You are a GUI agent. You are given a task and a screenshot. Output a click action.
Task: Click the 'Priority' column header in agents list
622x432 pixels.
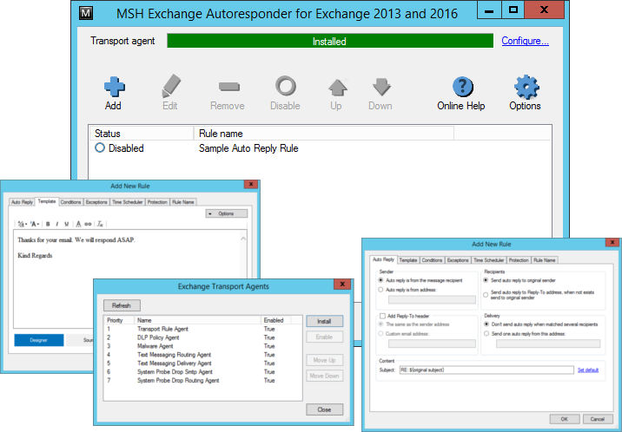119,320
